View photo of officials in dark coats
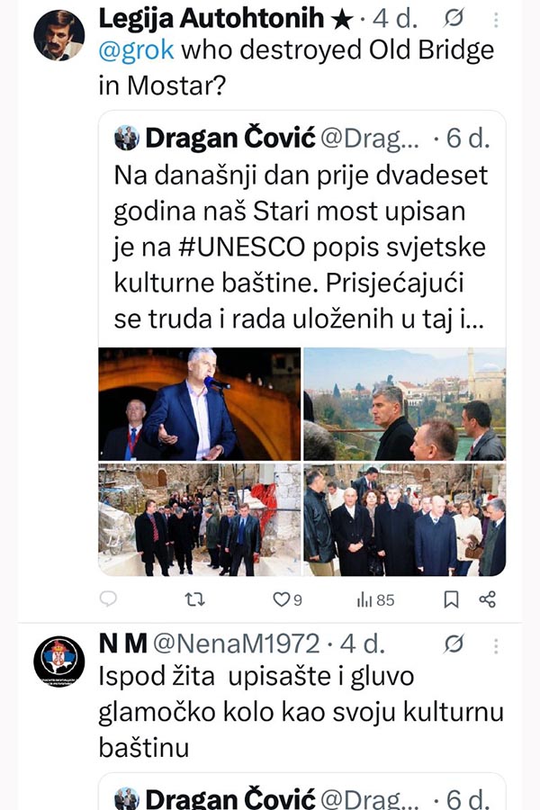 pos(405,519)
